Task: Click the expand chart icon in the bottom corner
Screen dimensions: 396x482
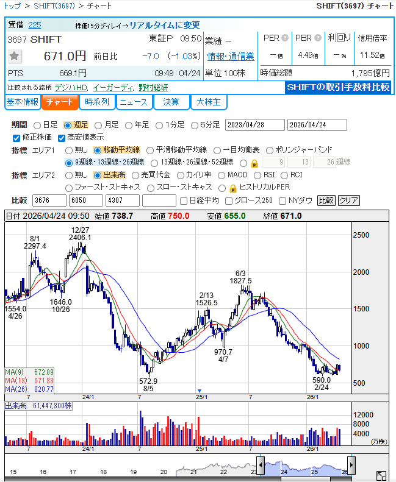Action: pyautogui.click(x=381, y=476)
